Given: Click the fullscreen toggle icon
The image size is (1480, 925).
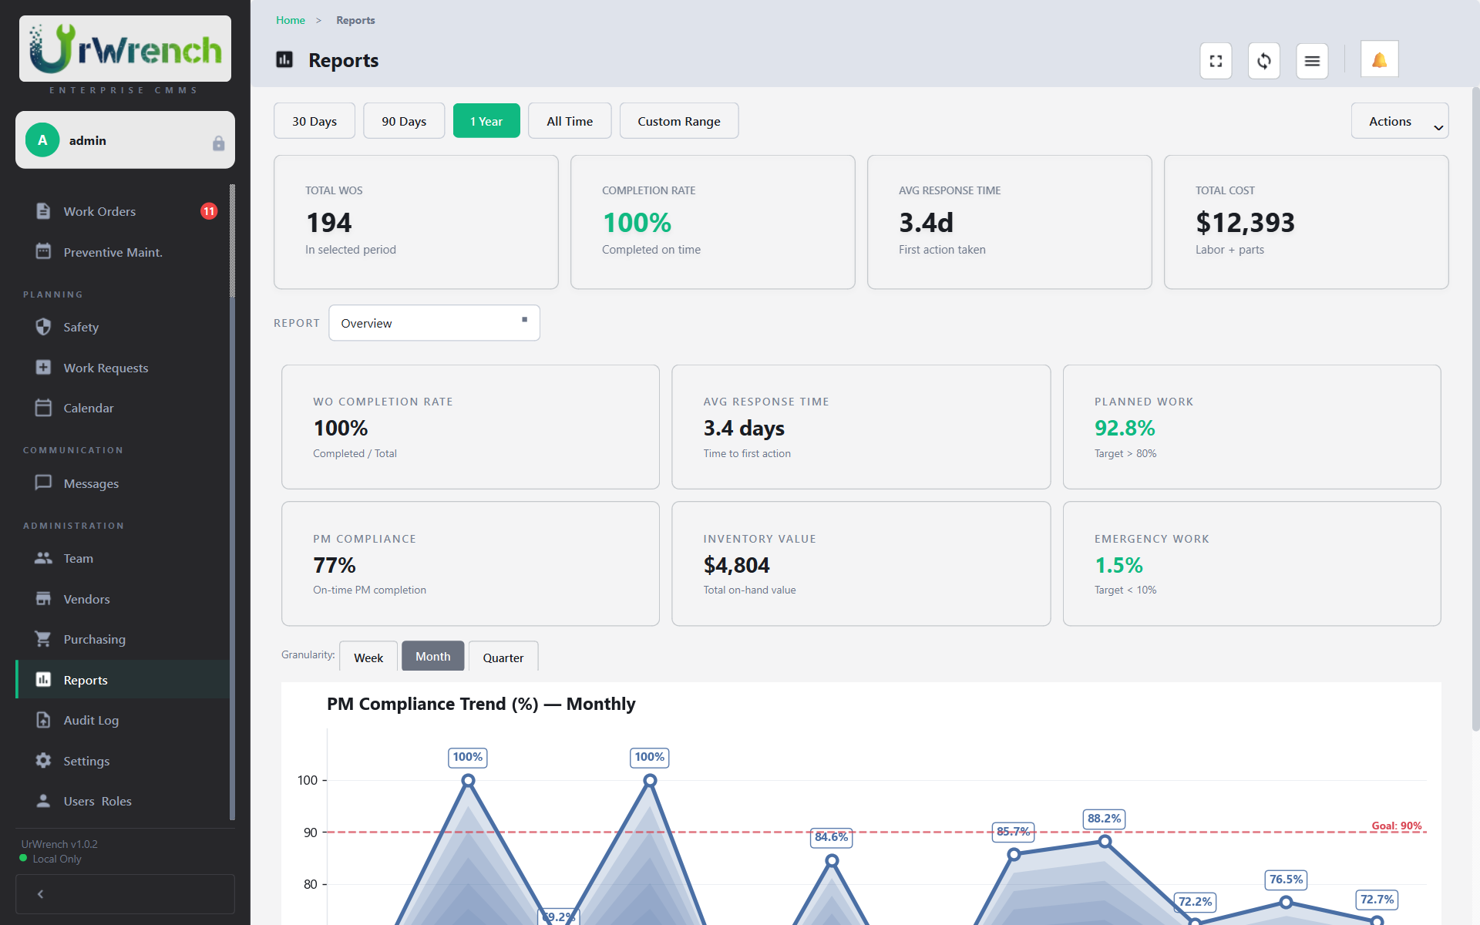Looking at the screenshot, I should point(1216,60).
